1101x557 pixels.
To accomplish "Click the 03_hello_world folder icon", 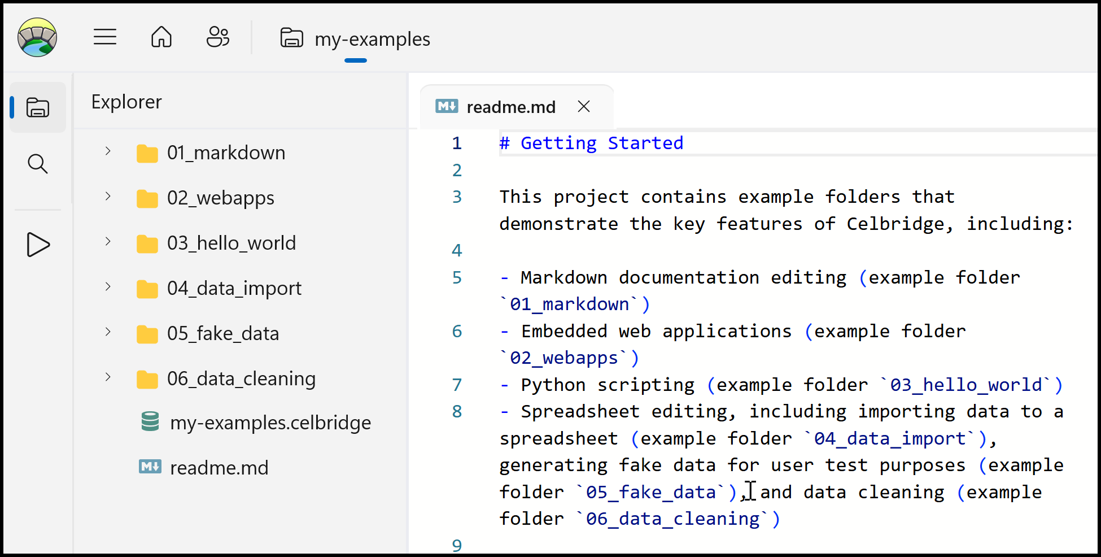I will (147, 243).
